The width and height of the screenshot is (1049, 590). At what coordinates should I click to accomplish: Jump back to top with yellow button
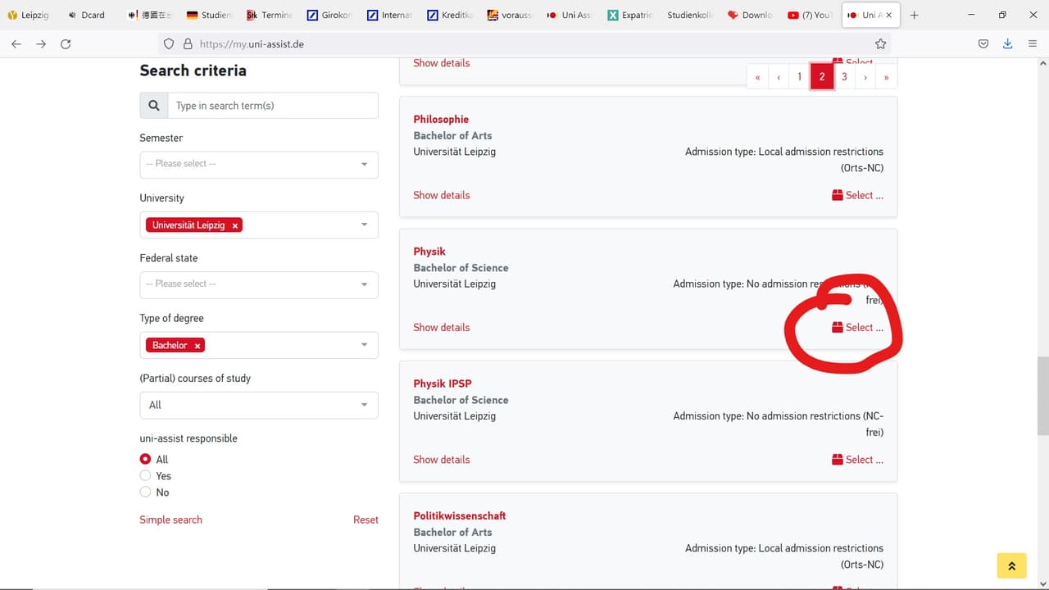point(1011,565)
